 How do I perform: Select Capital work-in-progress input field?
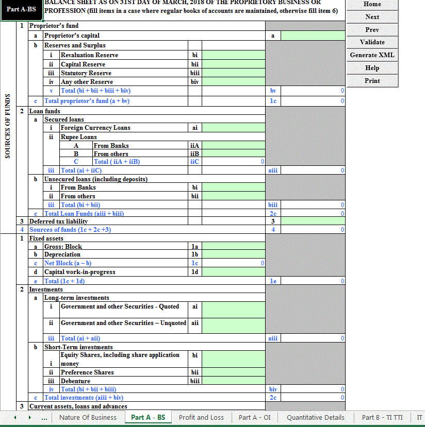(x=233, y=272)
